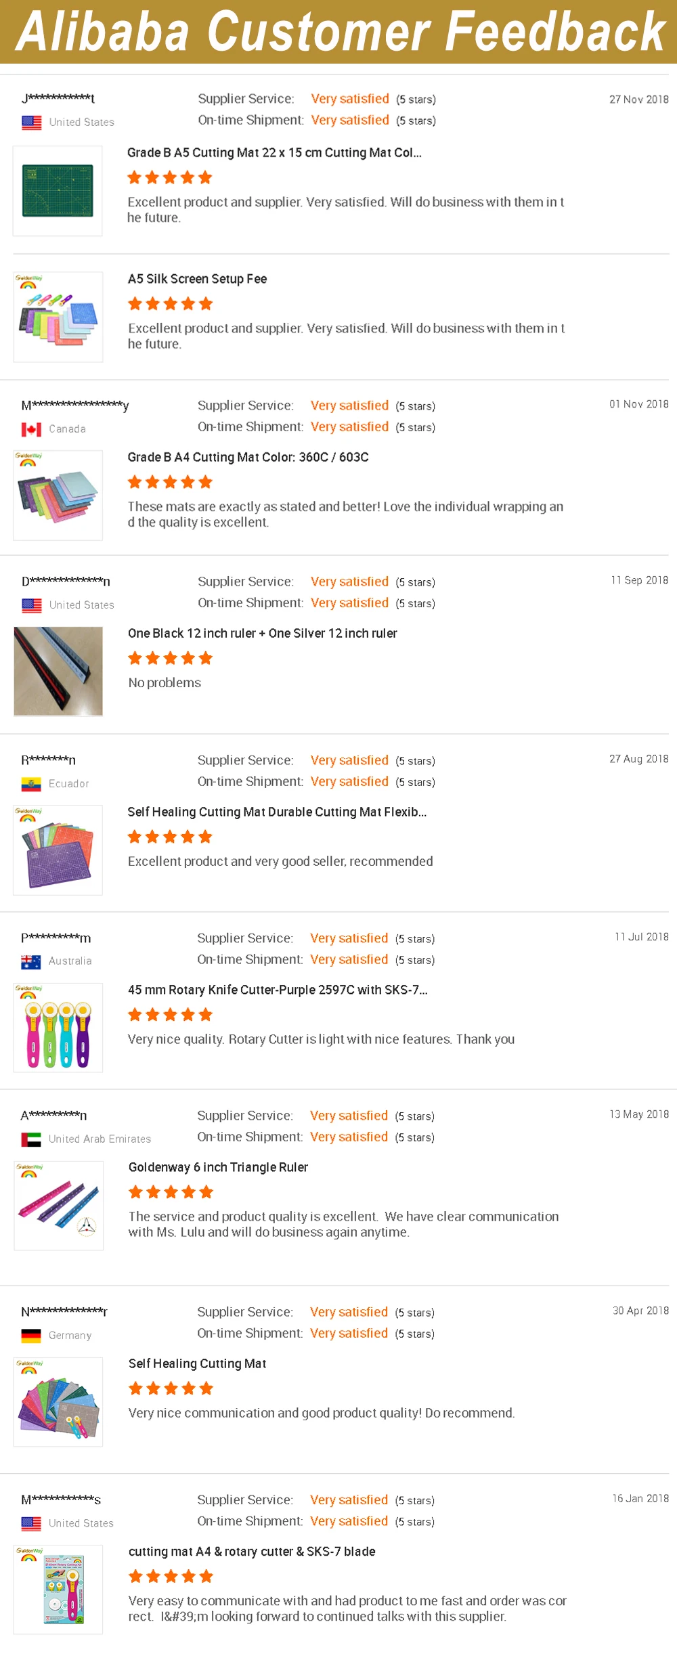Screen dimensions: 677x1664
Task: Open the black and silver ruler photo
Action: click(58, 671)
